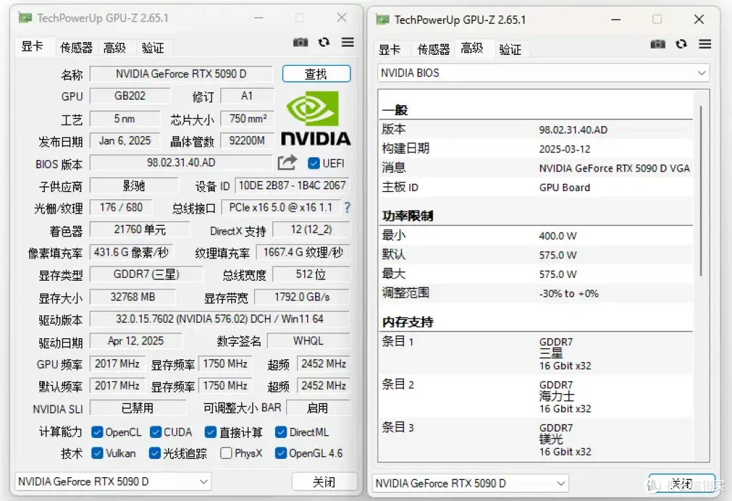
Task: Click the 消息 RTX 5090 D VGA row
Action: (536, 168)
